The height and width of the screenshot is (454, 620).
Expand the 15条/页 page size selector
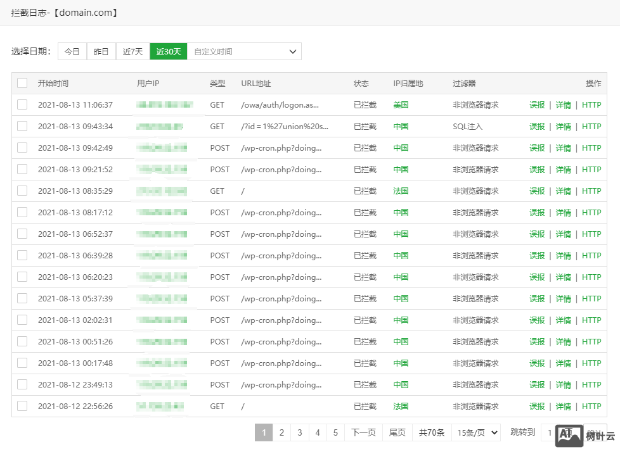click(x=477, y=432)
